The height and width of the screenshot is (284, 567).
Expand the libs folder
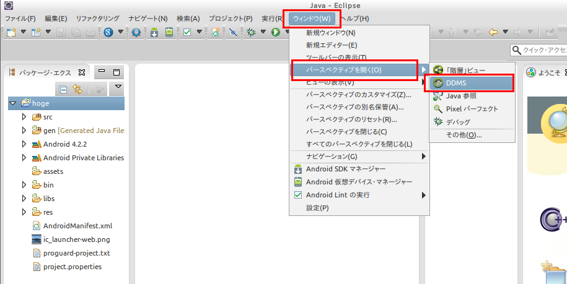coord(24,198)
